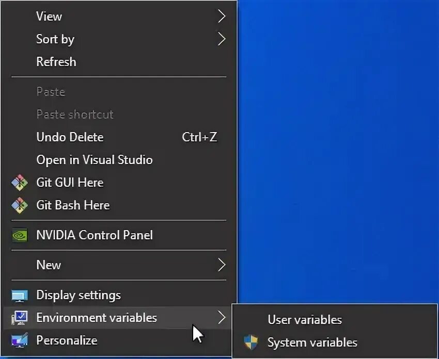Click the Git Bash Here icon
This screenshot has width=439, height=359.
pos(19,205)
